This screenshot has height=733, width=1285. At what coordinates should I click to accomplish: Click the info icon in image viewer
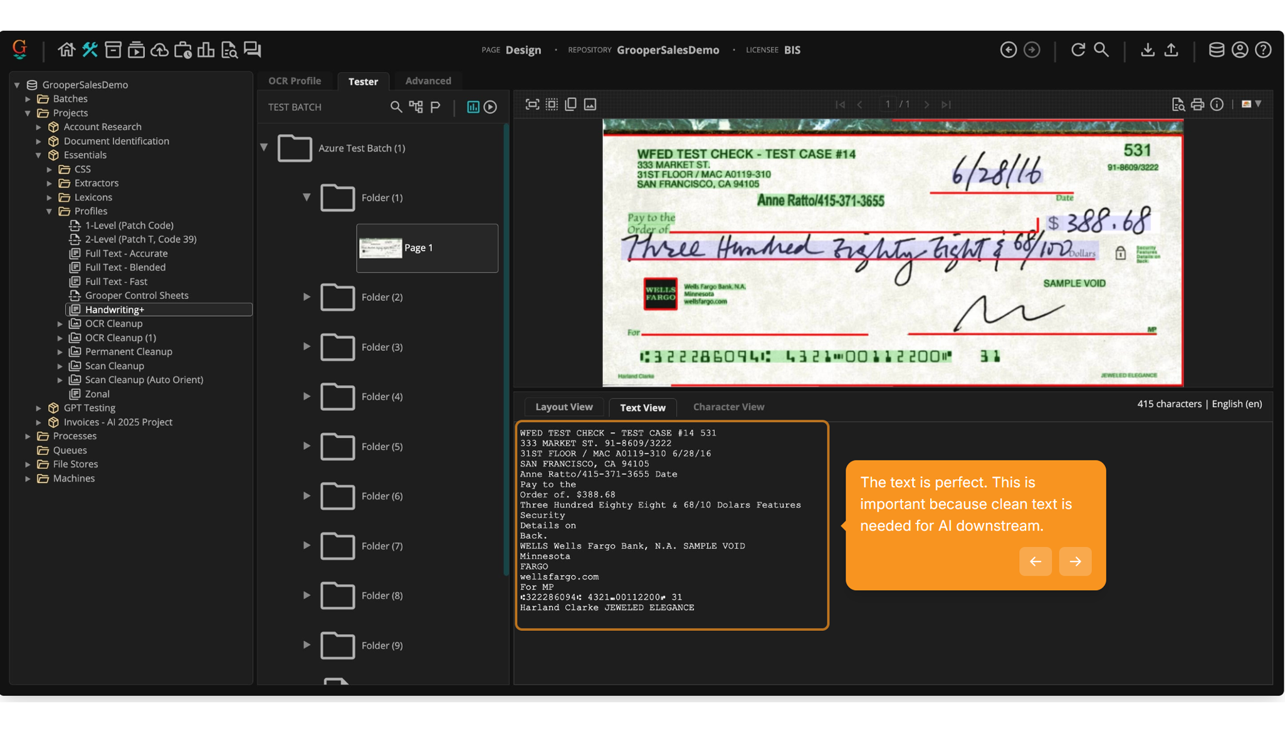1217,105
